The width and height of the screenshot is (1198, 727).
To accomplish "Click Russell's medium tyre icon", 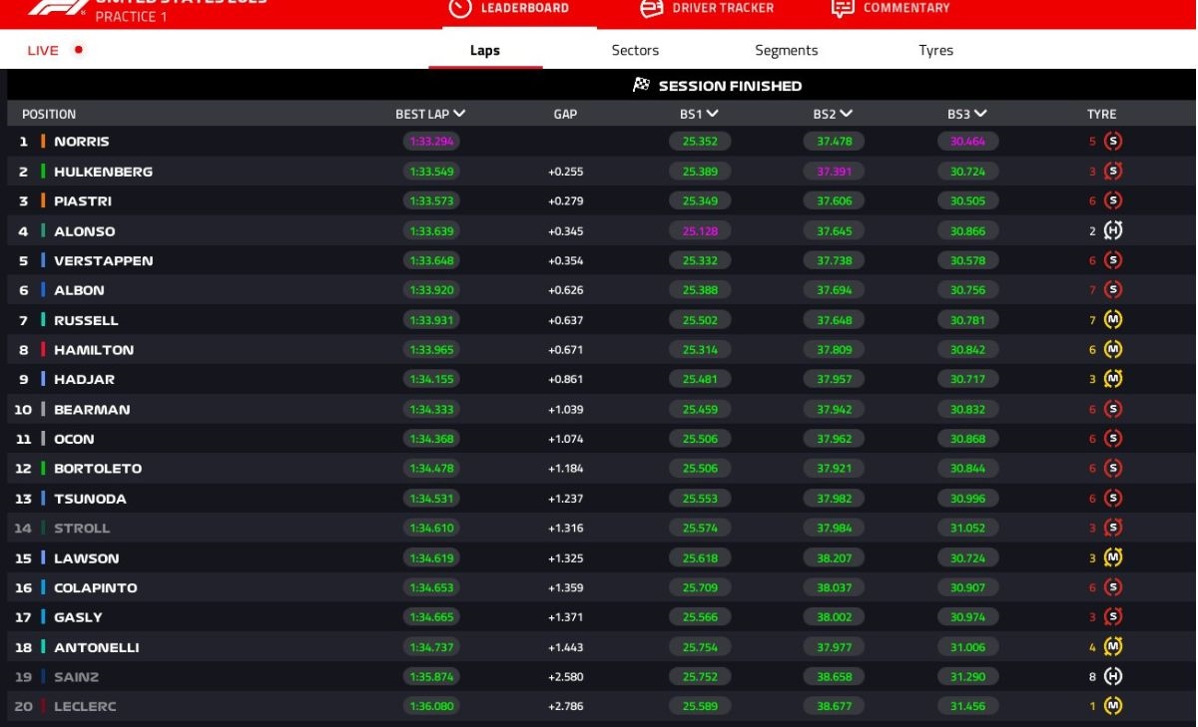I will pyautogui.click(x=1113, y=320).
